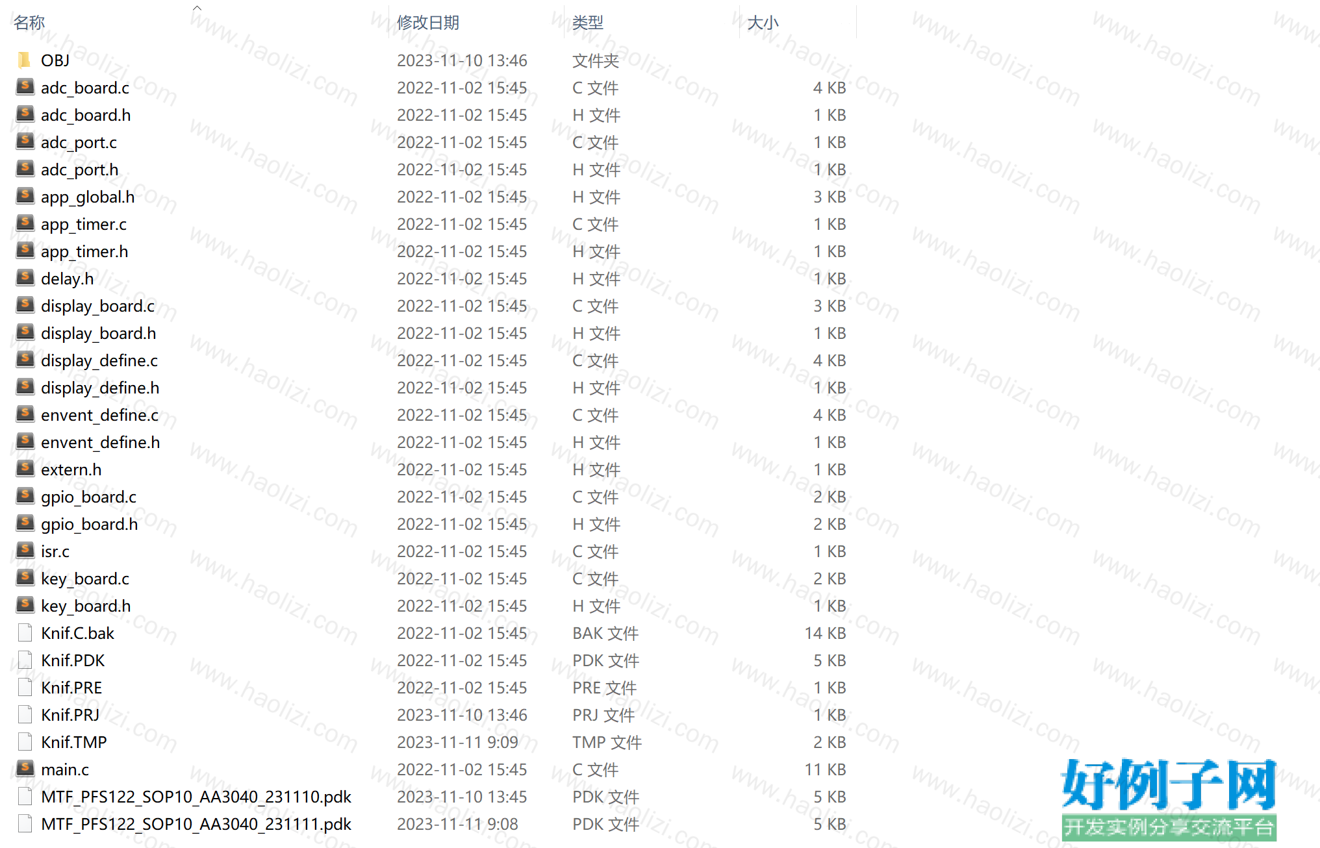1320x848 pixels.
Task: Select file name extern.h
Action: click(71, 469)
